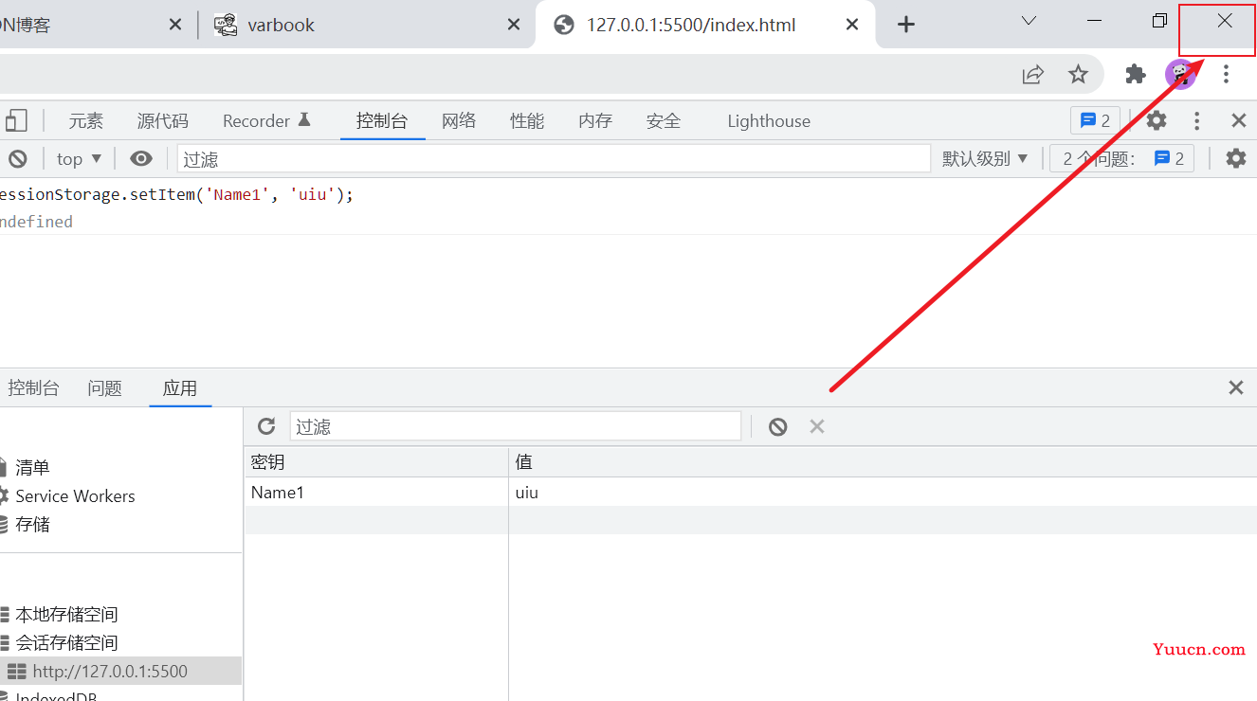
Task: Click the issues counter badge showing 2
Action: point(1095,120)
